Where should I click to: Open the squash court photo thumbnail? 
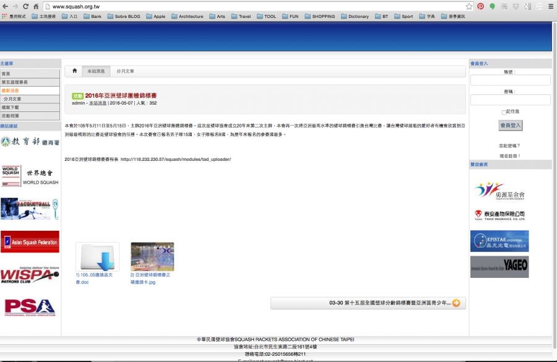152,256
